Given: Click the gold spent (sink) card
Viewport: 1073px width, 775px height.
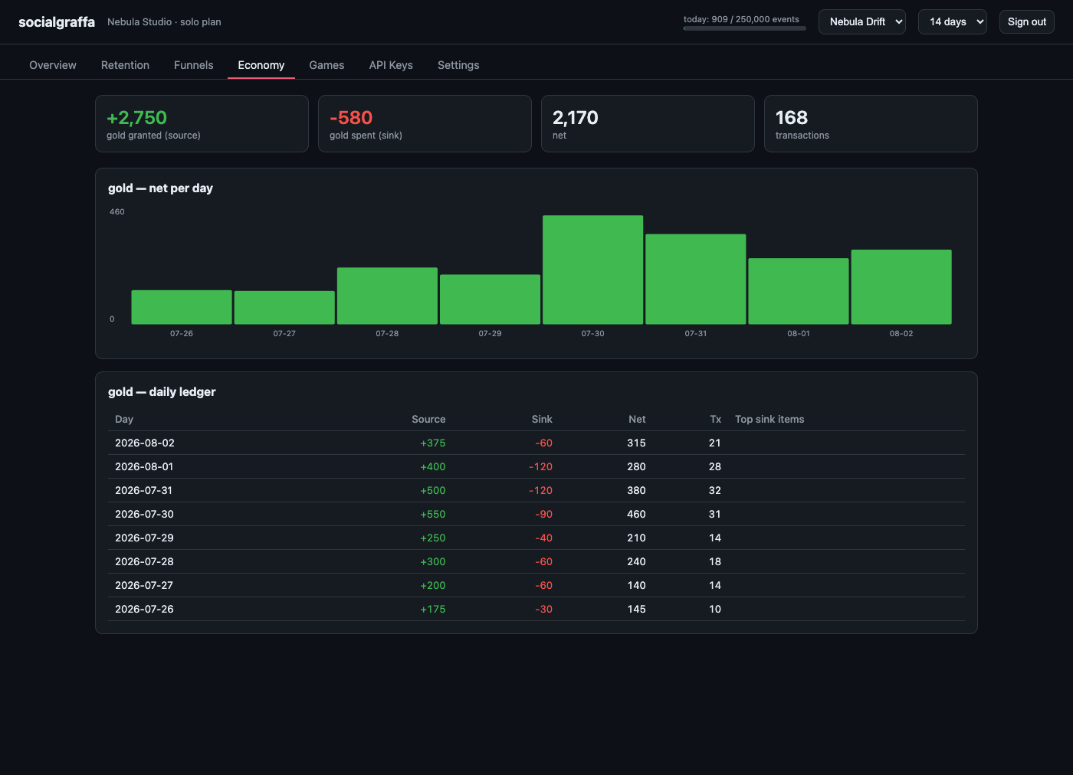Looking at the screenshot, I should (x=425, y=123).
